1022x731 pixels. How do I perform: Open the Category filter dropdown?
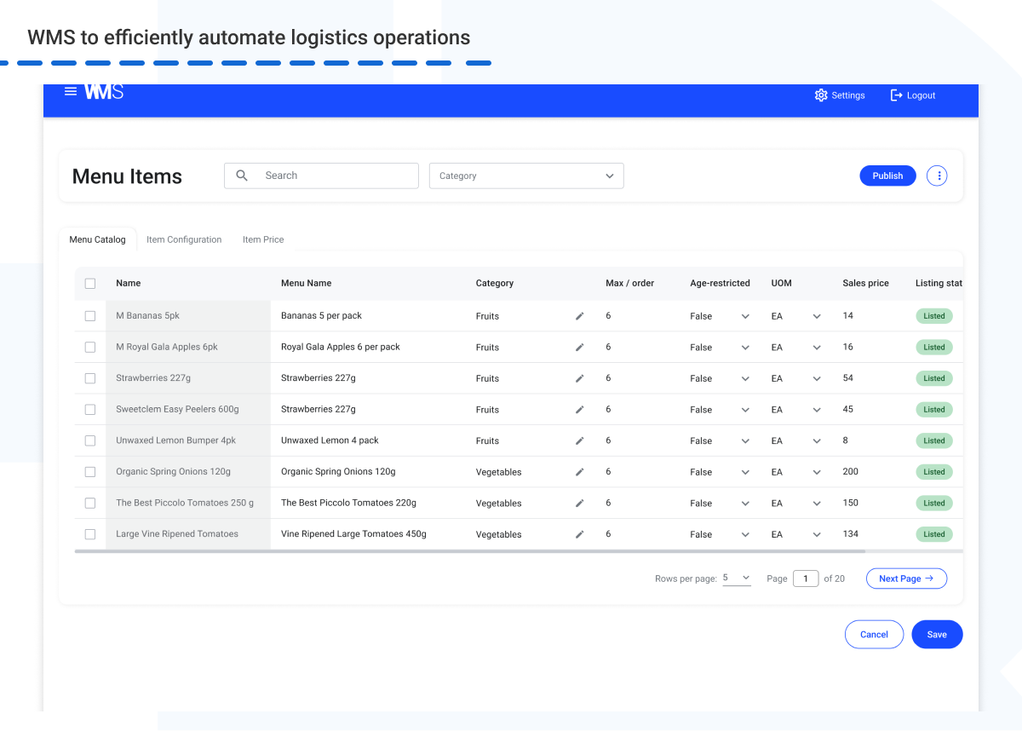(x=525, y=176)
